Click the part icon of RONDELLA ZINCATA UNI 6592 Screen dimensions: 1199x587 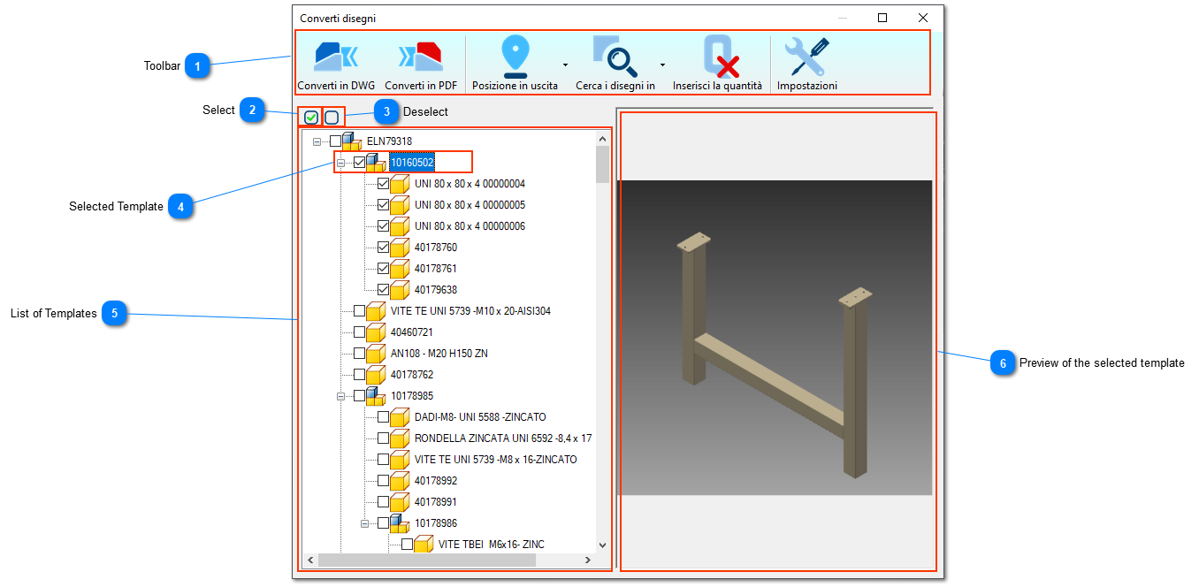[x=400, y=438]
